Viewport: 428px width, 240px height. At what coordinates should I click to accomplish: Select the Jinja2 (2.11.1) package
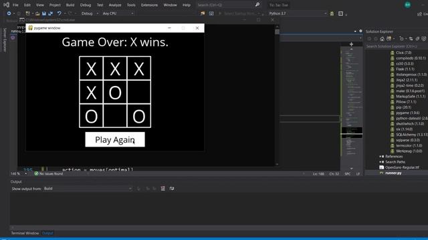407,80
